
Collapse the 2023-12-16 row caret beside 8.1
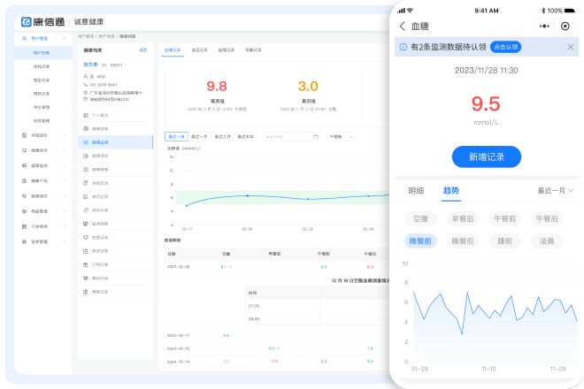(x=230, y=267)
